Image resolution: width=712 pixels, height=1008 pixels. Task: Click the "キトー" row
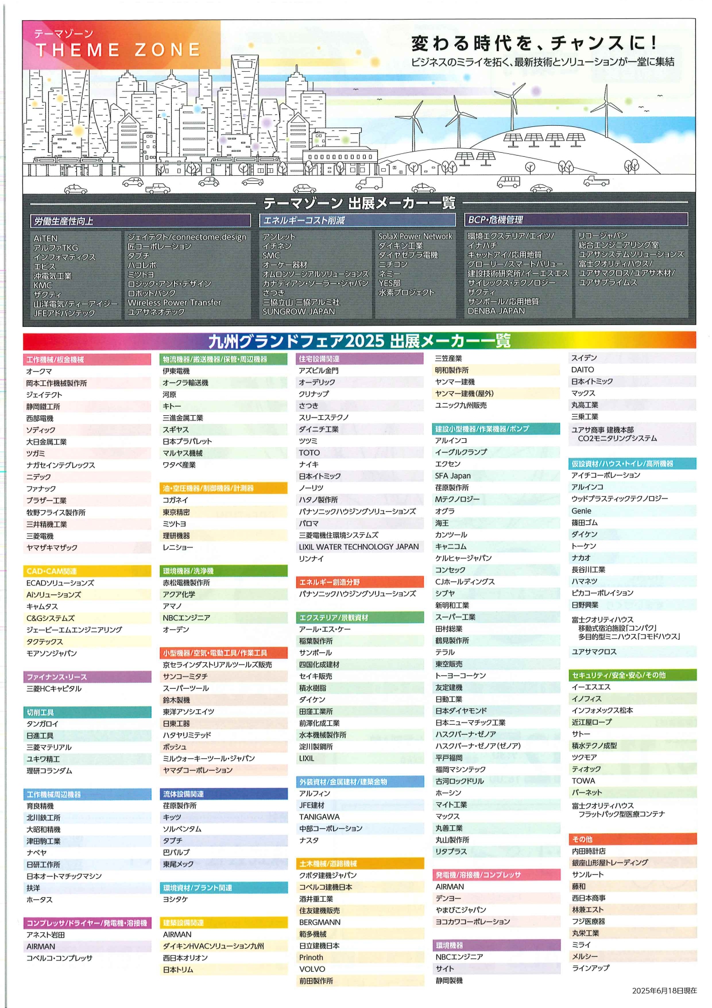[223, 406]
